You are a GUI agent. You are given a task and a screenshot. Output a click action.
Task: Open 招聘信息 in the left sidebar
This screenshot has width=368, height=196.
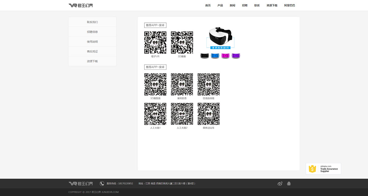(92, 32)
